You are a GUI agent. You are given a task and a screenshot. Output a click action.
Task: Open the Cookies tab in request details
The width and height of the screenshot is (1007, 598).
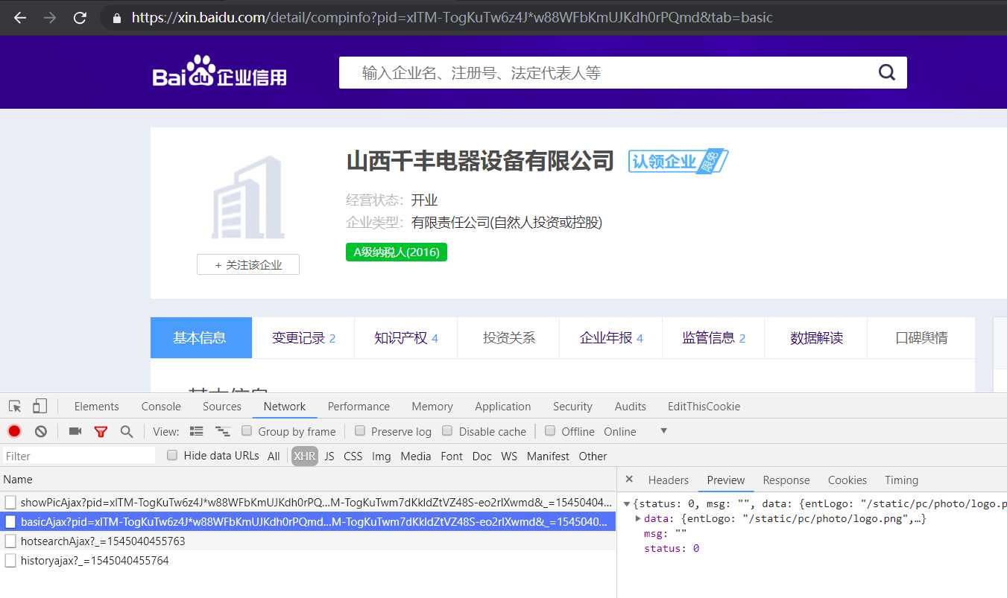pyautogui.click(x=847, y=480)
